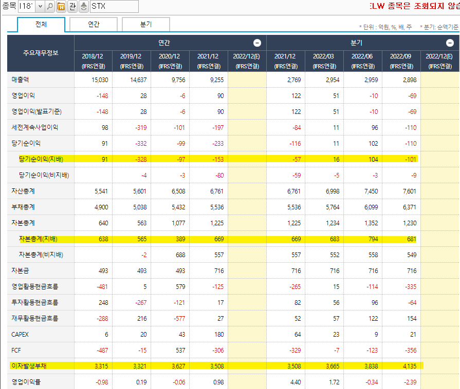Open the 종목 code dropdown arrow

[41, 7]
